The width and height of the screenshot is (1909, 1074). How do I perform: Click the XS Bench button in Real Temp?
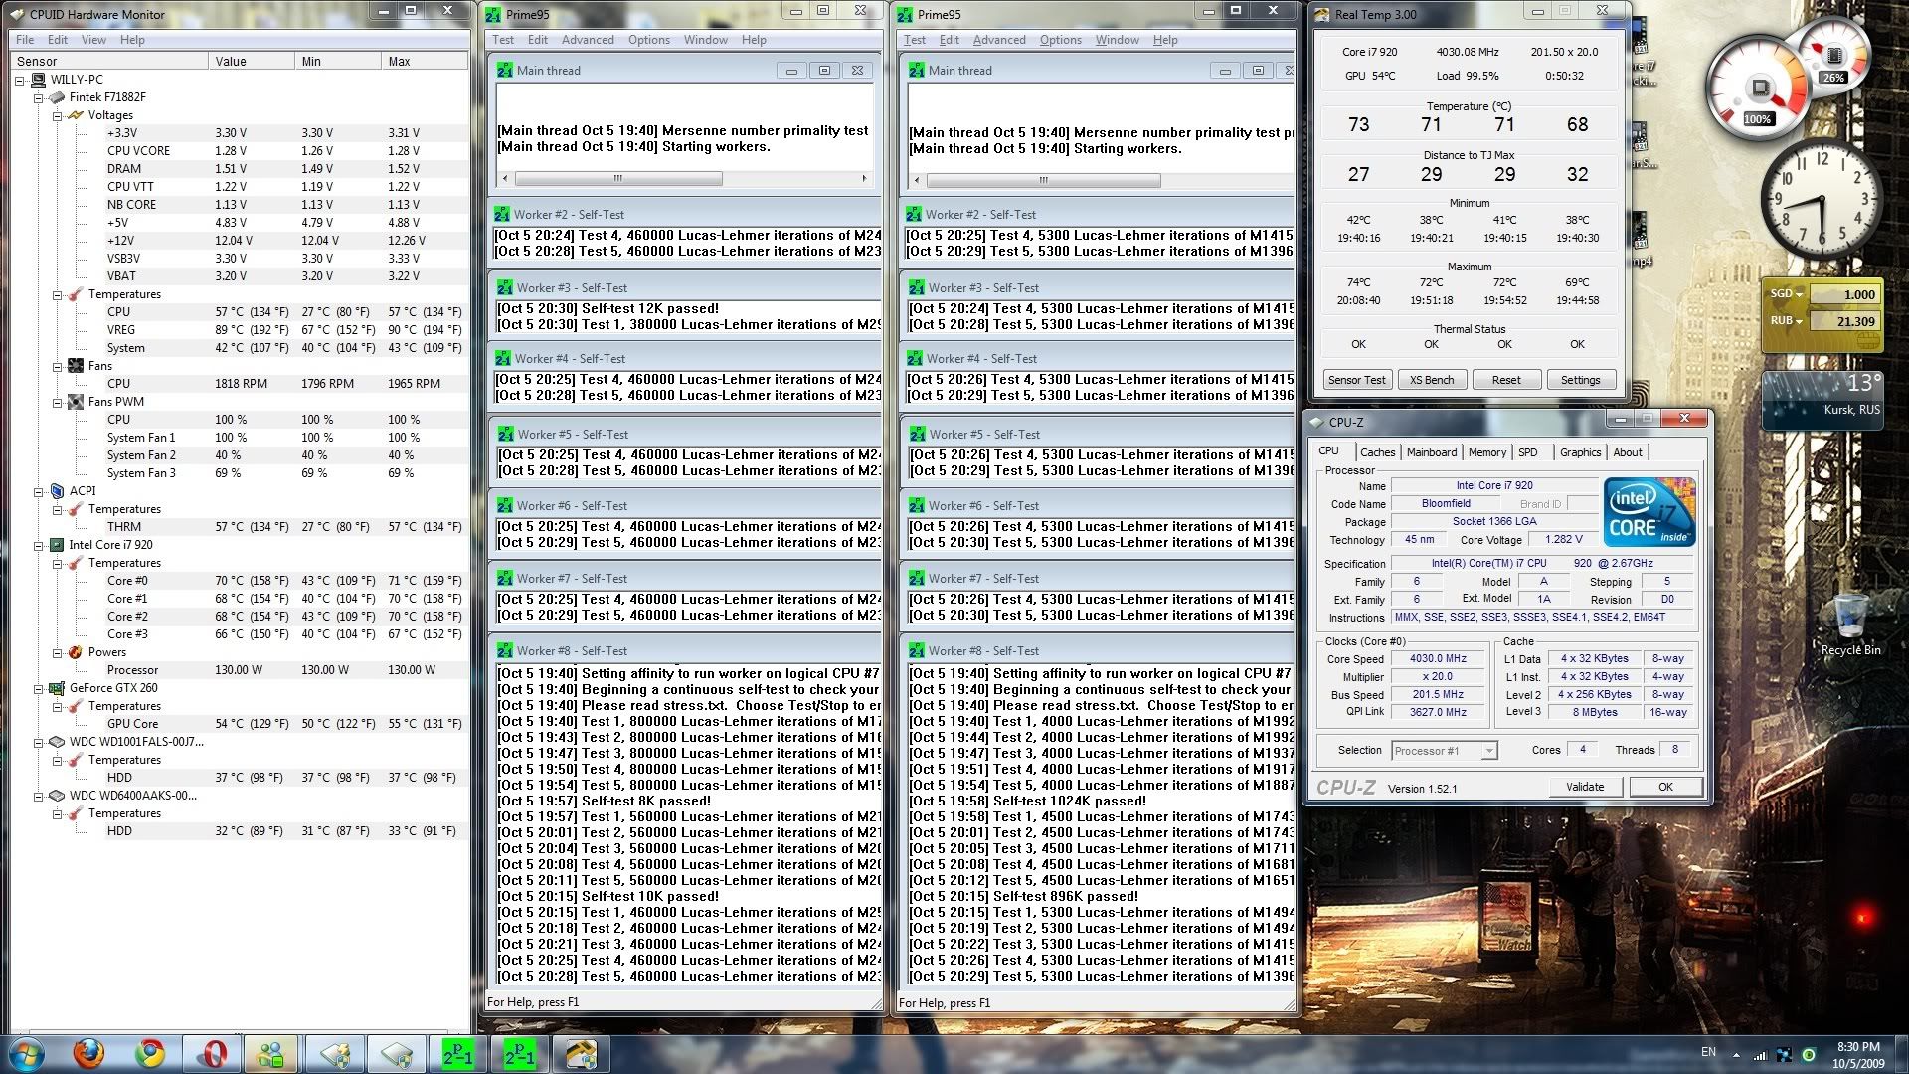(x=1431, y=380)
